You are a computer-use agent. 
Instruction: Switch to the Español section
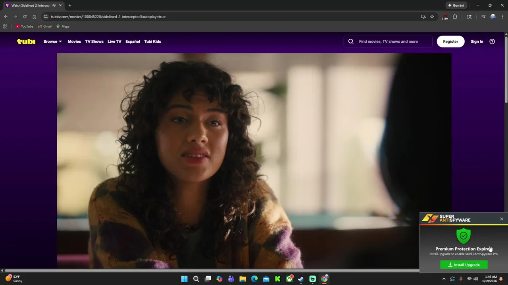pyautogui.click(x=133, y=42)
